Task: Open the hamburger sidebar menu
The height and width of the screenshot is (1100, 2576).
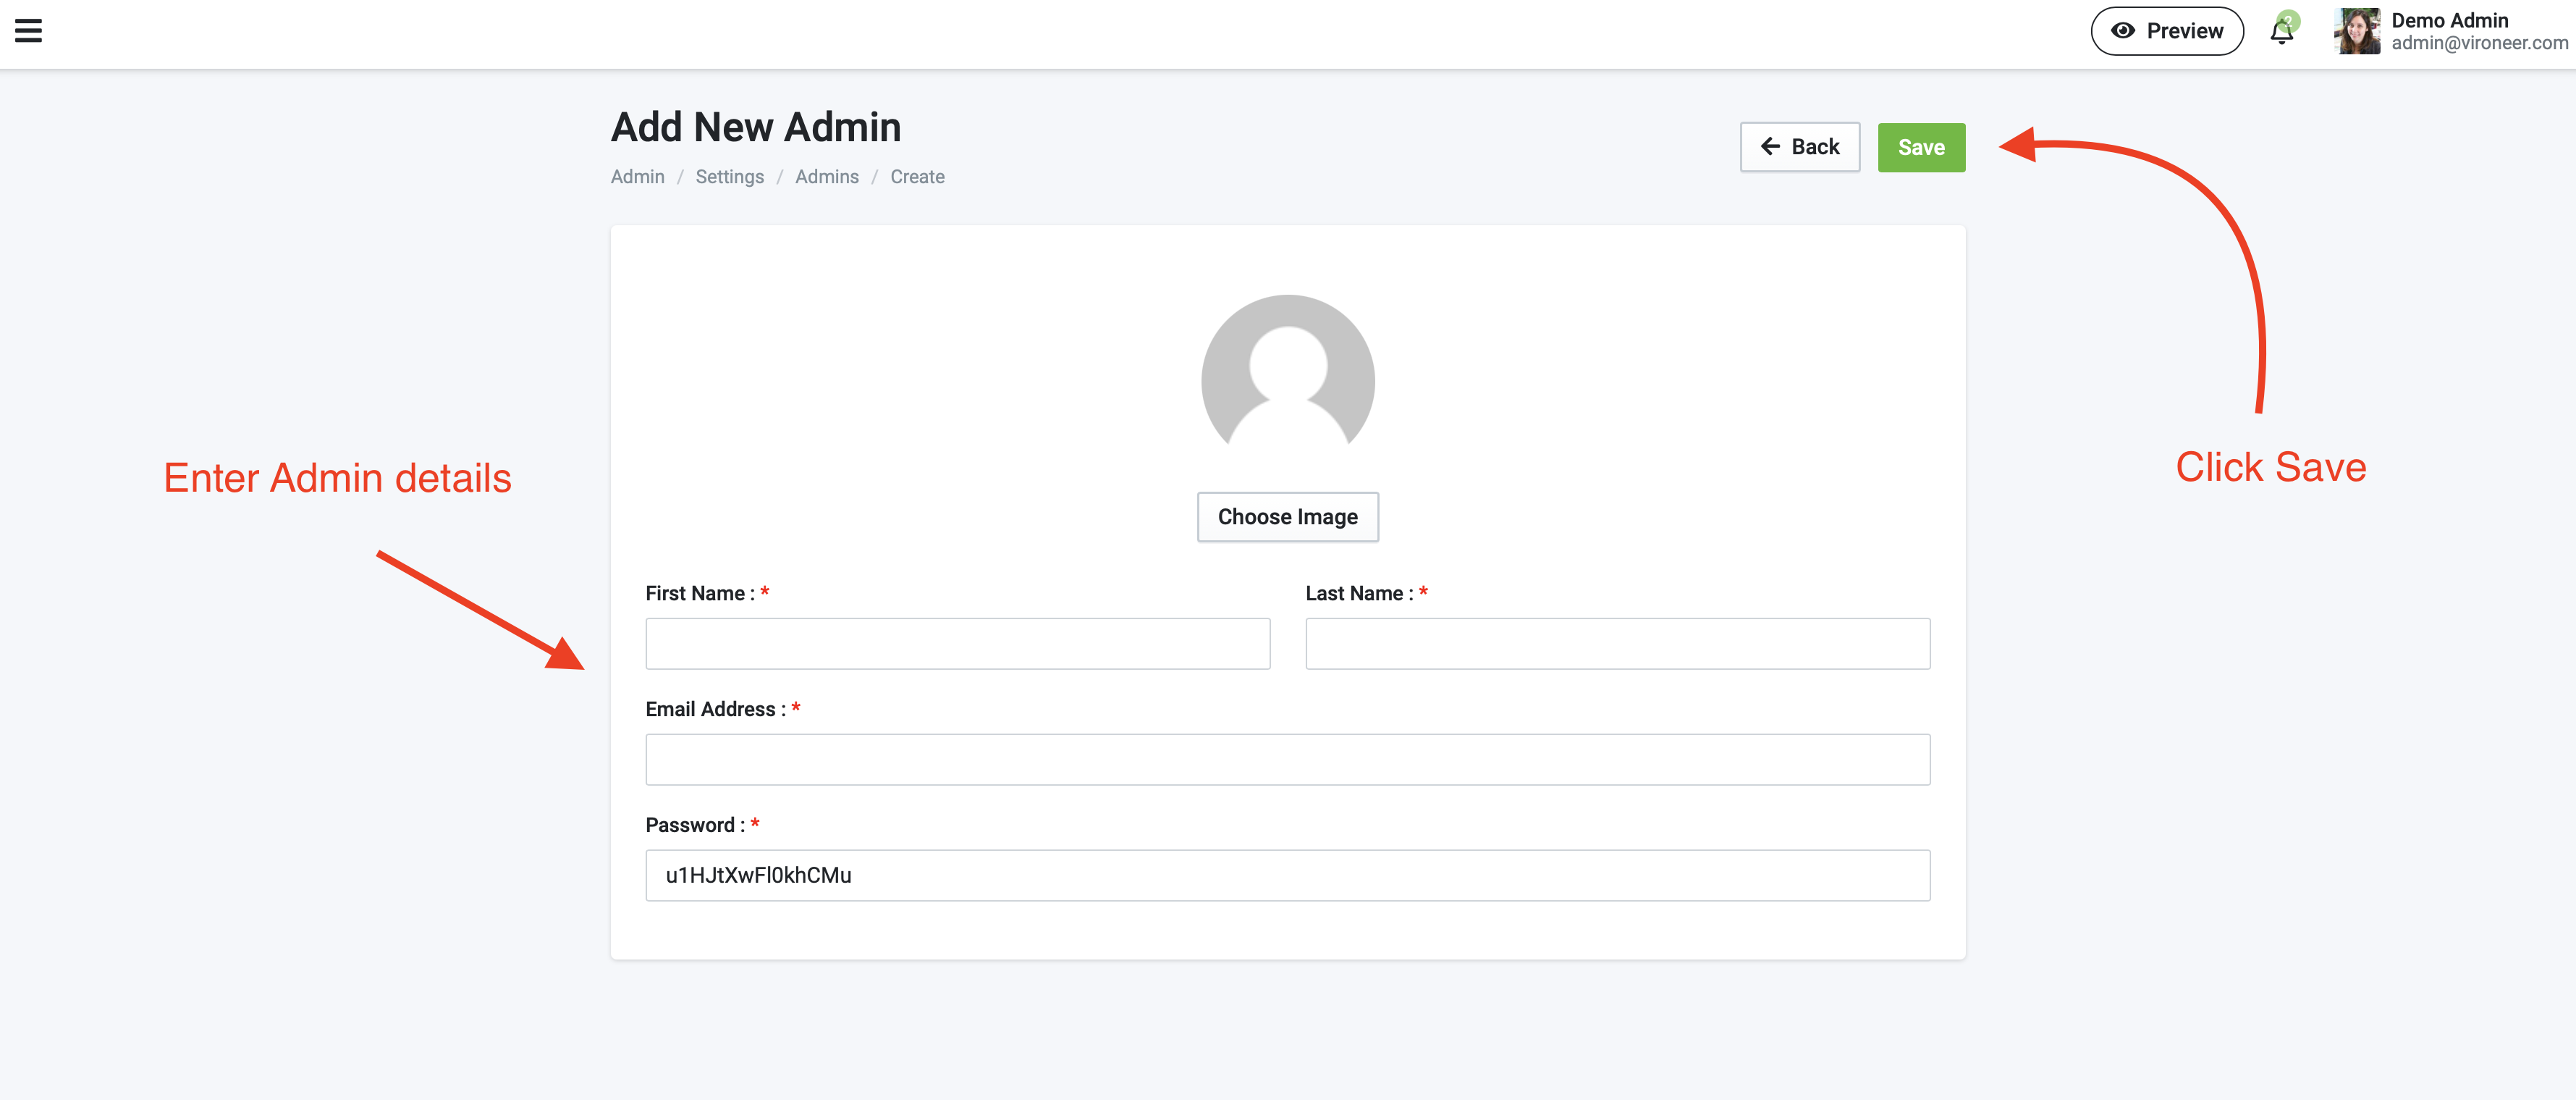Action: [x=28, y=31]
